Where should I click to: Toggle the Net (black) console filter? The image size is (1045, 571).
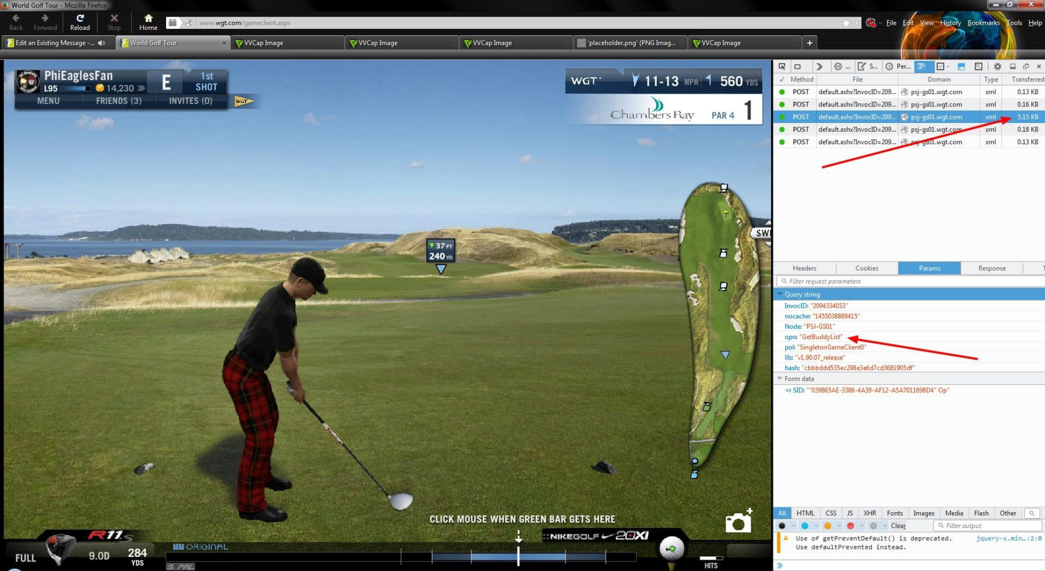(x=782, y=526)
